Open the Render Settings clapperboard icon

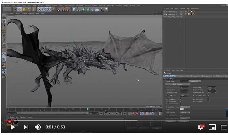point(68,10)
